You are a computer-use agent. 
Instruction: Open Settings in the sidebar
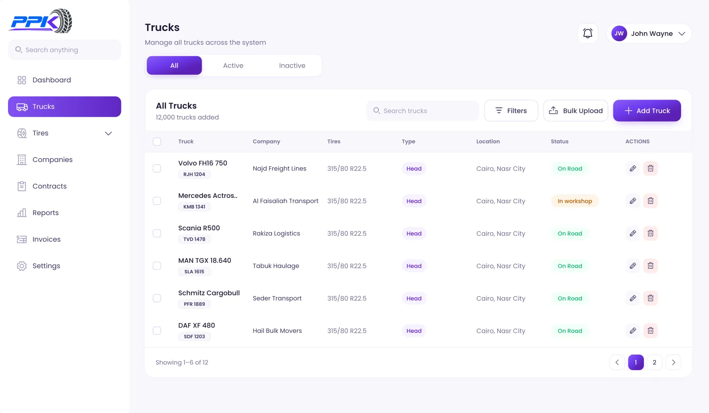[64, 266]
